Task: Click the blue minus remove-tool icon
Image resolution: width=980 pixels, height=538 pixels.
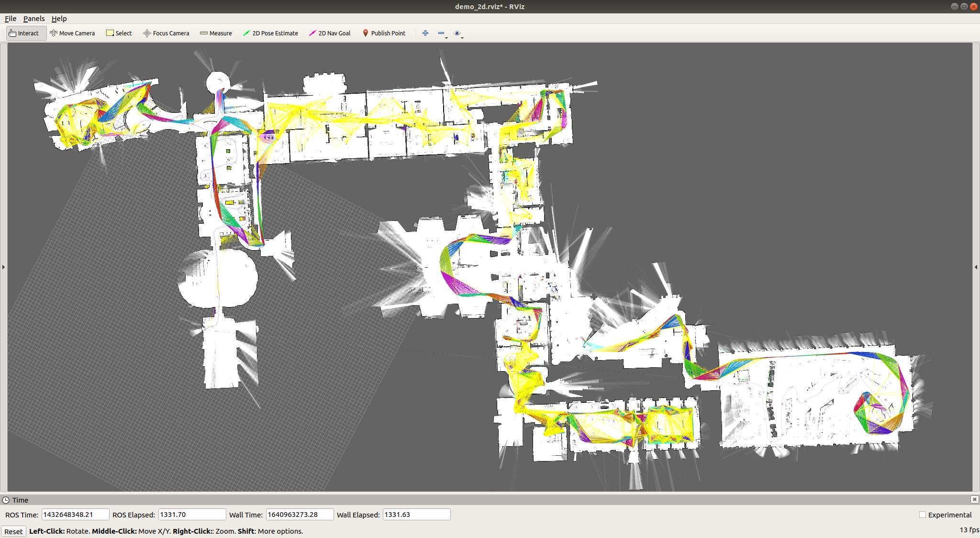Action: point(441,33)
